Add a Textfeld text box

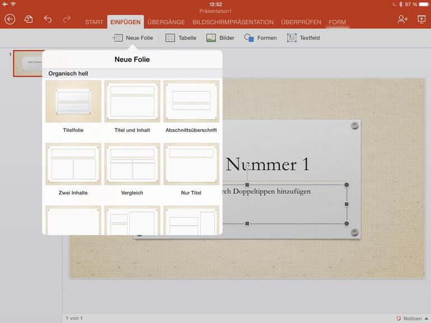coord(303,38)
